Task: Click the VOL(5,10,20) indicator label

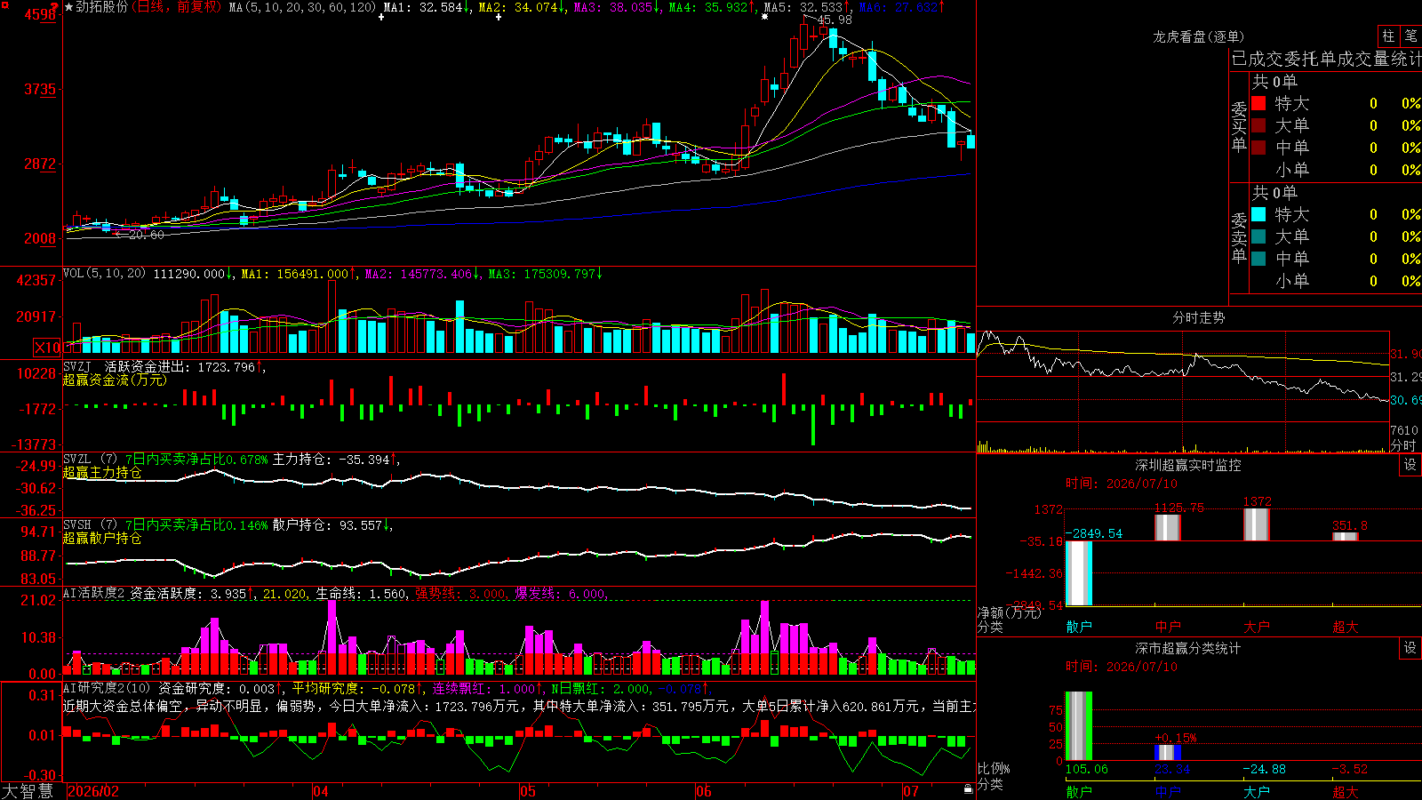Action: click(104, 274)
